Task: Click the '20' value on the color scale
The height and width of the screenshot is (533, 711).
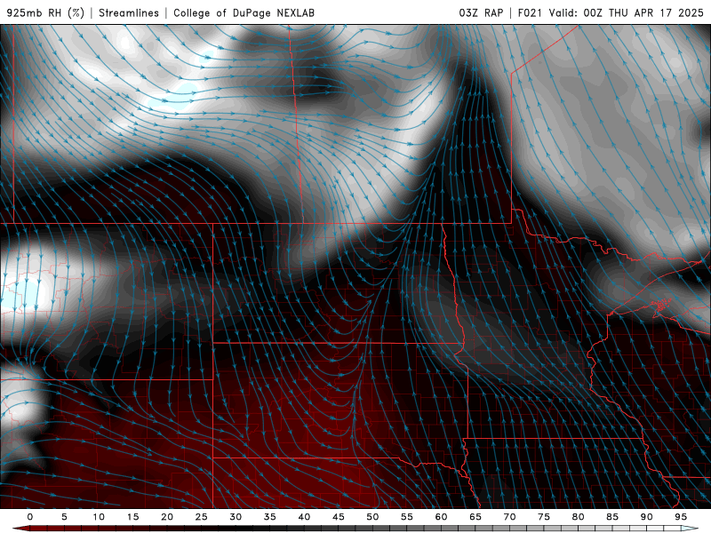Action: [x=167, y=517]
